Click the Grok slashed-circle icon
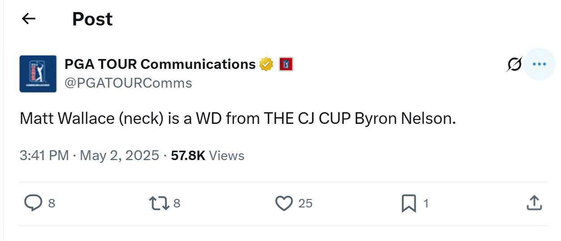Screen dimensions: 561x241 coord(514,65)
